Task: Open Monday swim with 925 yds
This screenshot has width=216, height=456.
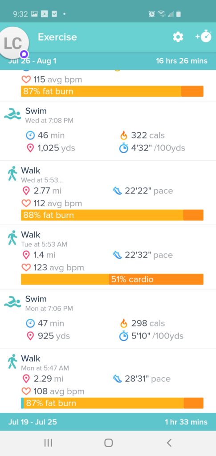Action: point(108,319)
